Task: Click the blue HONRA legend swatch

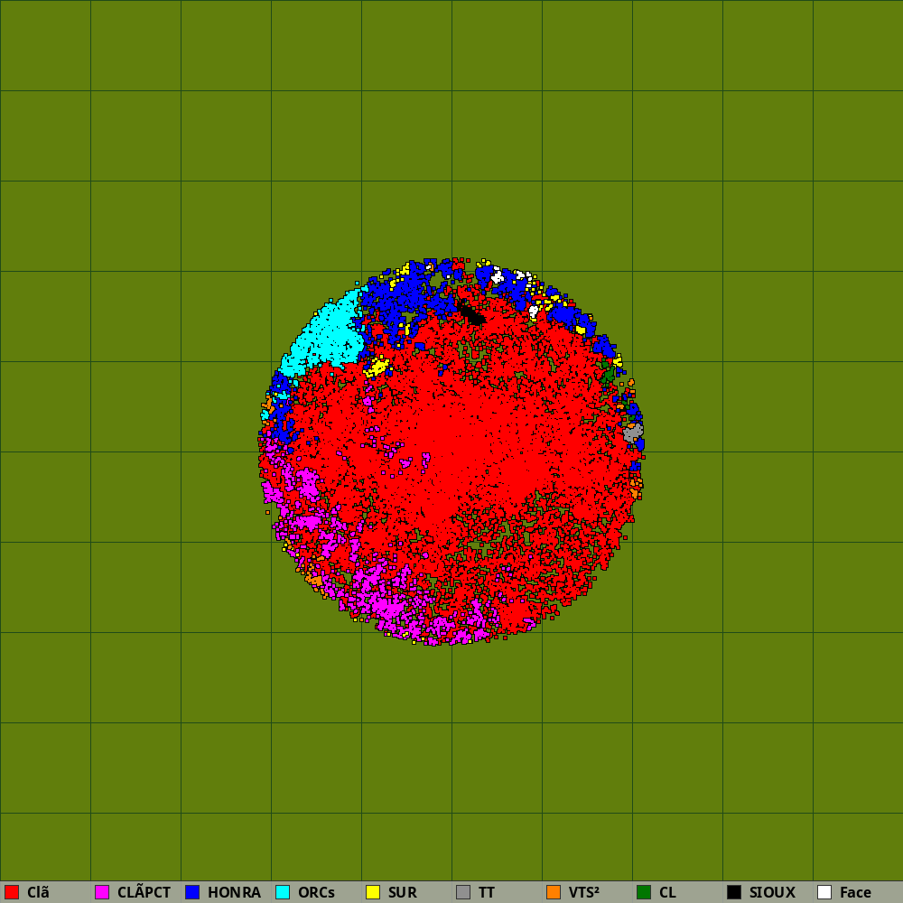Action: [x=192, y=892]
